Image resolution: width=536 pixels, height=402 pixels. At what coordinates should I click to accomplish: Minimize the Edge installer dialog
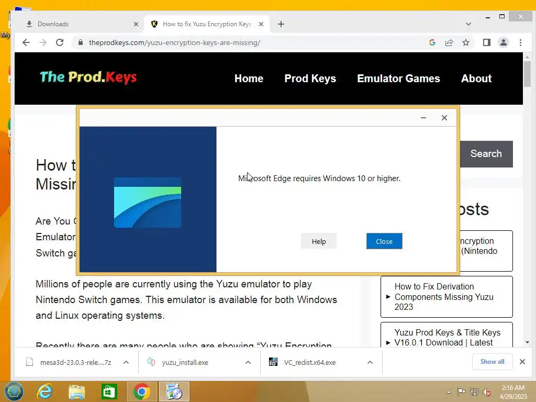pyautogui.click(x=423, y=118)
